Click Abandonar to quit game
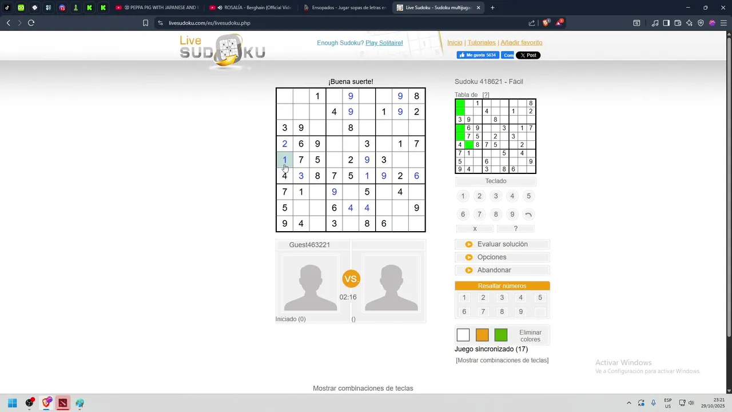The image size is (732, 412). [x=502, y=270]
